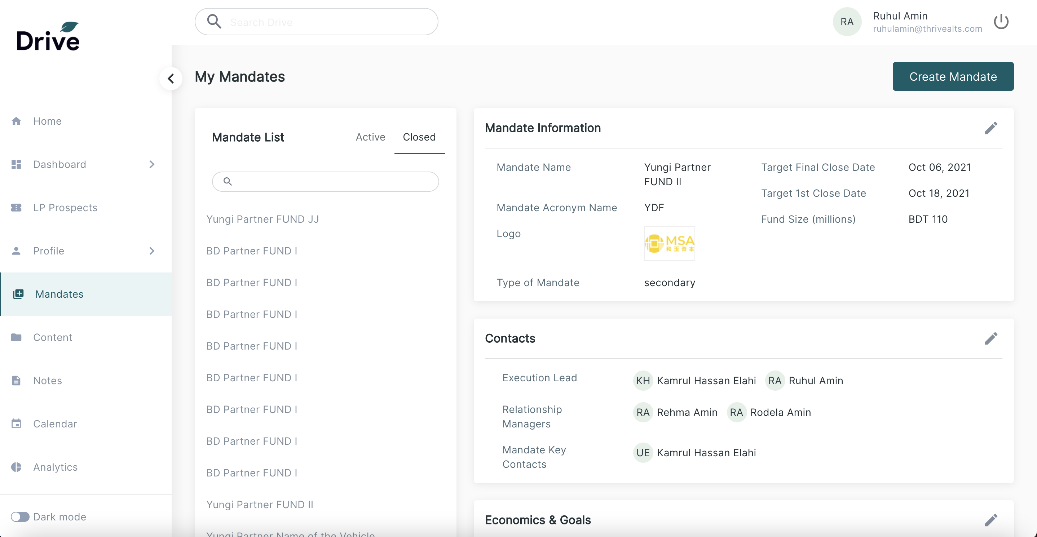
Task: Click the MSA logo thumbnail
Action: tap(669, 243)
